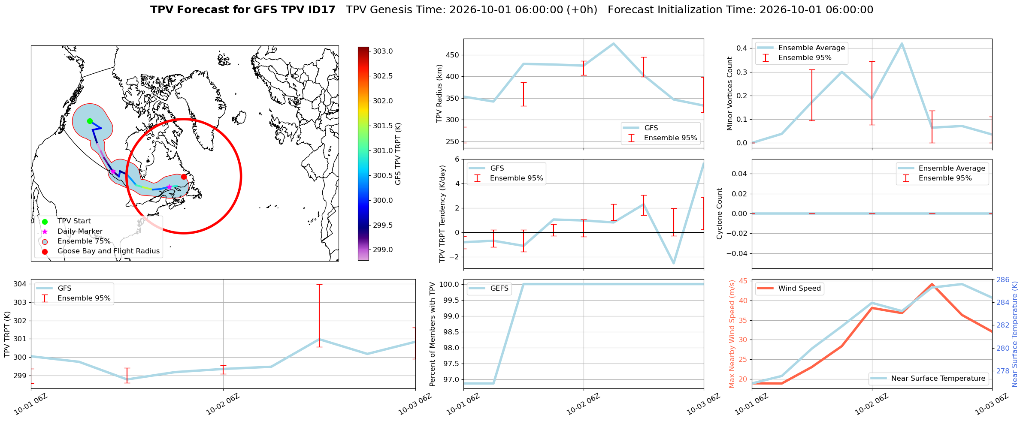The height and width of the screenshot is (421, 1023).
Task: Click the blue 'Near Surface Temperature (K)' axis label
Action: [x=1015, y=334]
